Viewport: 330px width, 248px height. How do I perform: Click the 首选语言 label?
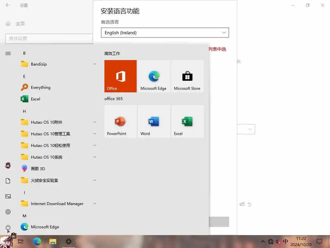(x=110, y=22)
